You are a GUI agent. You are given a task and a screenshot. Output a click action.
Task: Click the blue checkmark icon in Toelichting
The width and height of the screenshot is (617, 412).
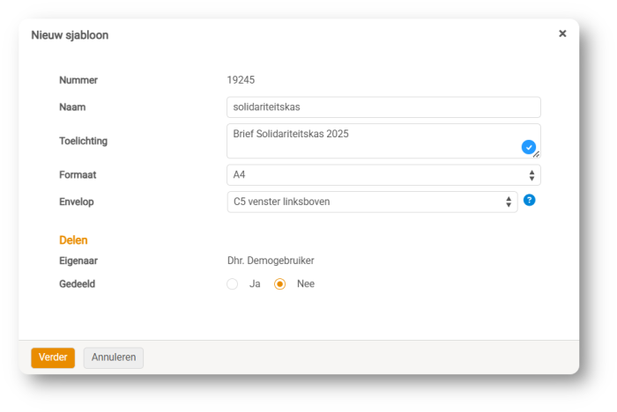(529, 147)
